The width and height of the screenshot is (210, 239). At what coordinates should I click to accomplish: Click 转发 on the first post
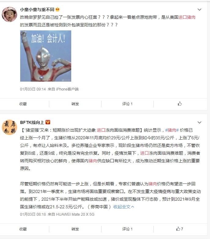pos(75,104)
